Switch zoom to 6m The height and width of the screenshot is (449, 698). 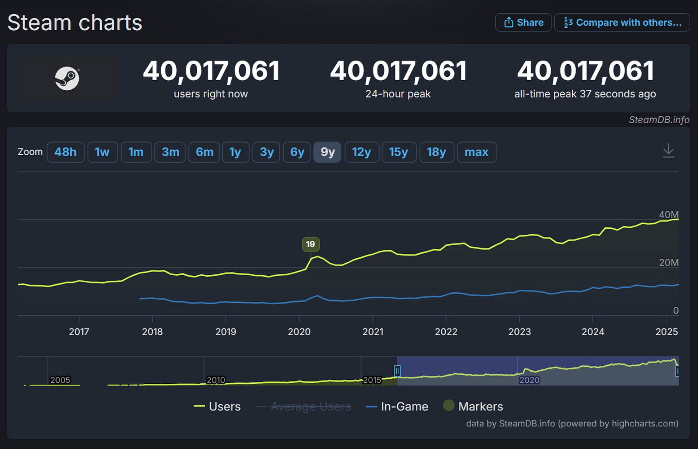click(204, 152)
